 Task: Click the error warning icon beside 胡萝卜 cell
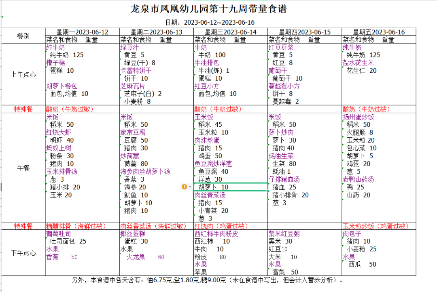(x=184, y=187)
